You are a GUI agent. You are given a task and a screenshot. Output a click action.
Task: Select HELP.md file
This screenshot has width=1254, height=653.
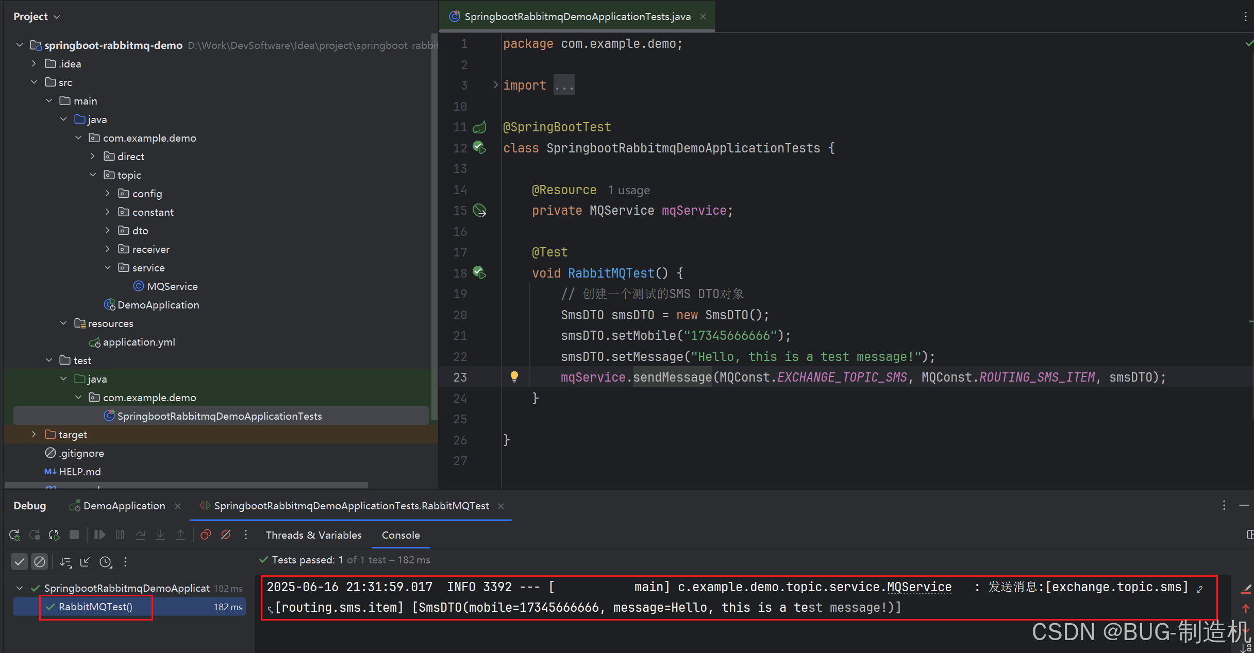click(72, 472)
